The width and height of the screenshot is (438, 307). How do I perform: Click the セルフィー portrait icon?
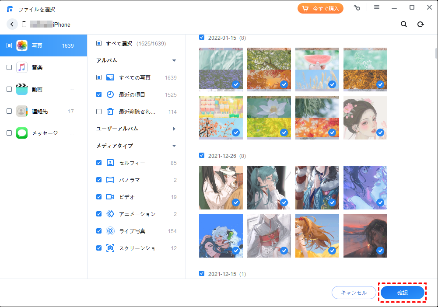point(110,163)
